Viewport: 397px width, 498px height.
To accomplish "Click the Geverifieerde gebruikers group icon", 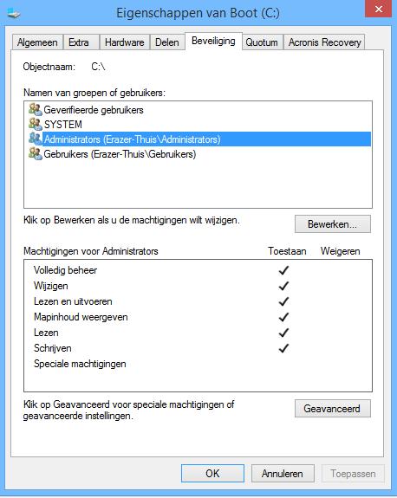I will (36, 110).
